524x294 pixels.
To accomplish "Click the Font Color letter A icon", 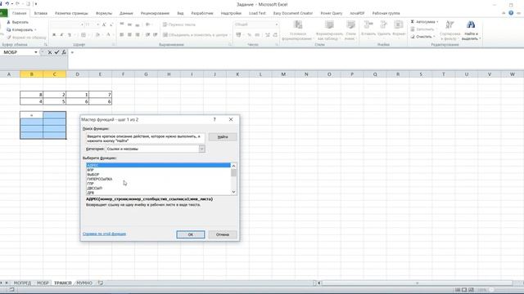I will tap(108, 34).
